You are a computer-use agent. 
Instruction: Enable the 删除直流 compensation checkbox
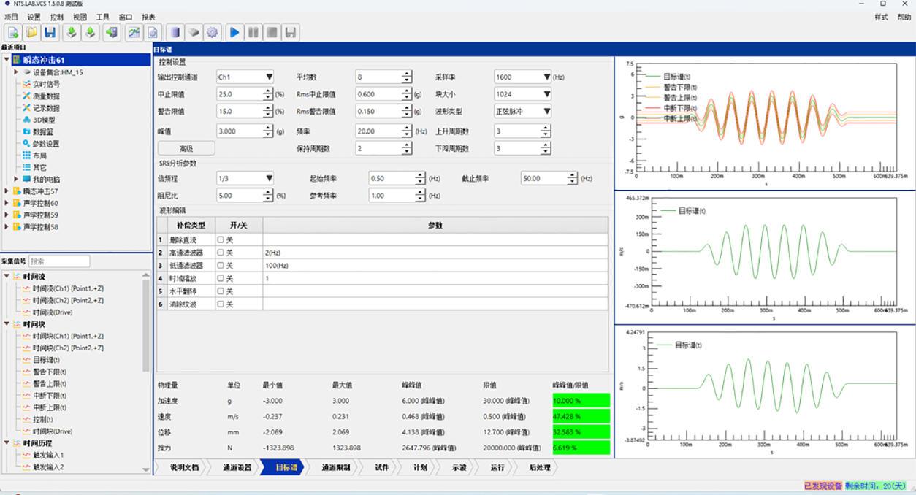pyautogui.click(x=221, y=239)
